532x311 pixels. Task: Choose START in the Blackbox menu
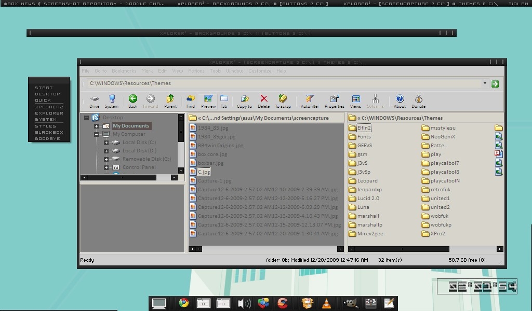[x=44, y=88]
